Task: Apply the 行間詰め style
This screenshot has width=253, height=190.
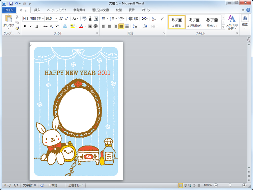Action: coord(194,22)
